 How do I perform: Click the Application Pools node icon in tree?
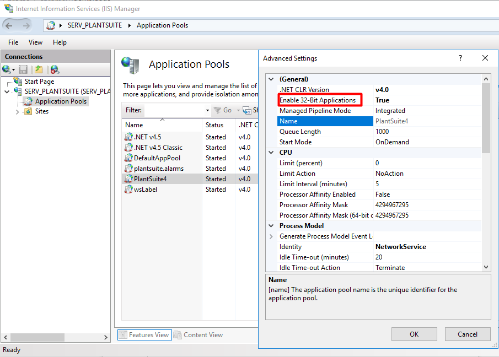point(28,101)
